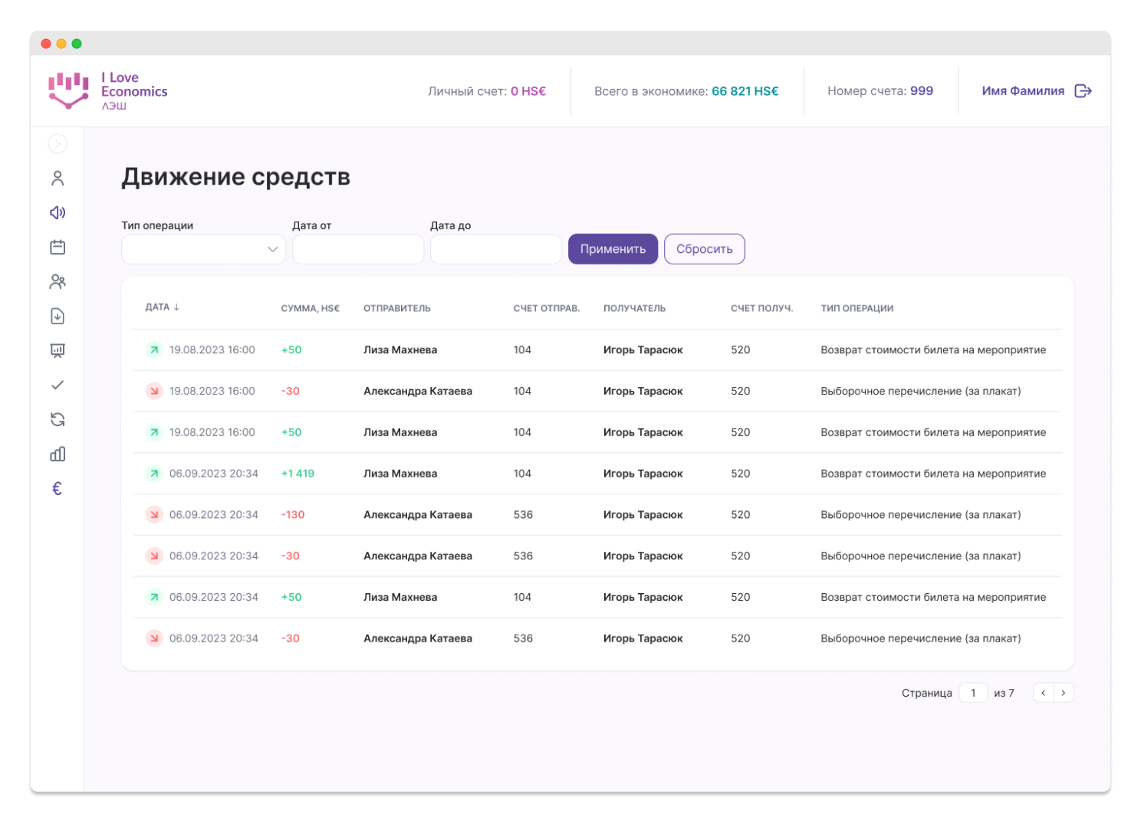
Task: Click the Личный счет balance 0 HS€
Action: (528, 91)
